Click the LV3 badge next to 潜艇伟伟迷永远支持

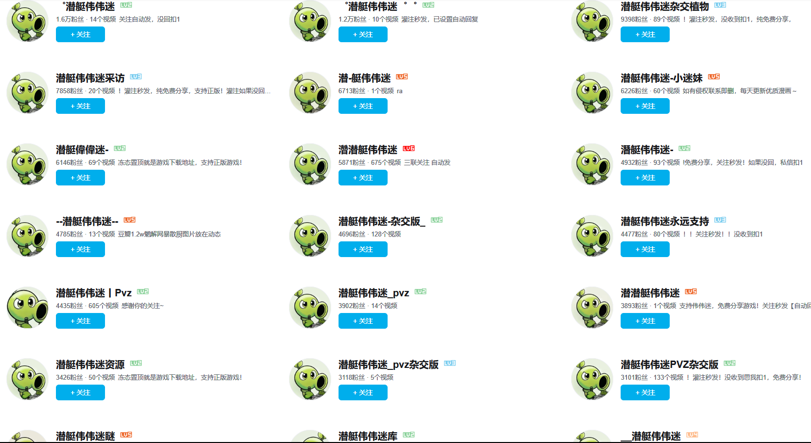pos(720,220)
